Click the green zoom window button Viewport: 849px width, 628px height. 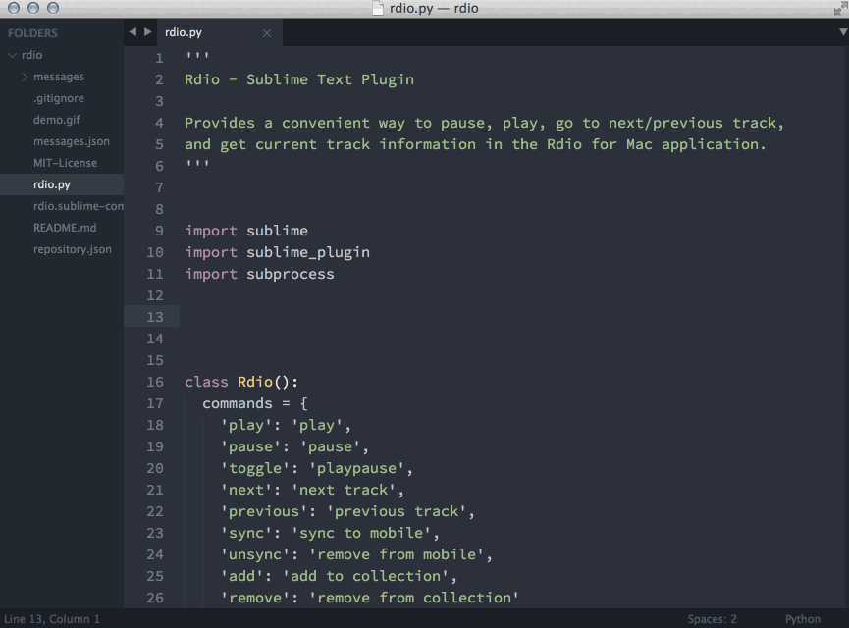pyautogui.click(x=52, y=9)
